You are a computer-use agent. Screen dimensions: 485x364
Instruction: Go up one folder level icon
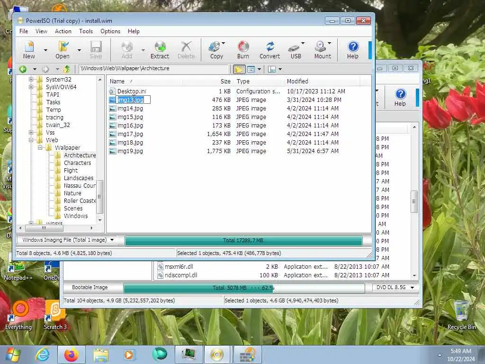66,69
